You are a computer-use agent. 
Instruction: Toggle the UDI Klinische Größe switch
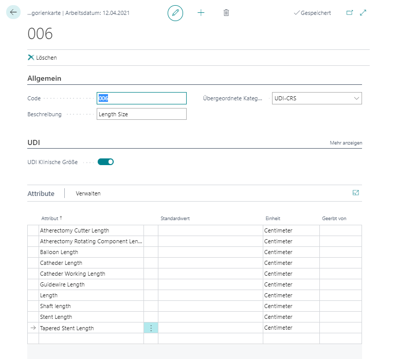pyautogui.click(x=105, y=162)
